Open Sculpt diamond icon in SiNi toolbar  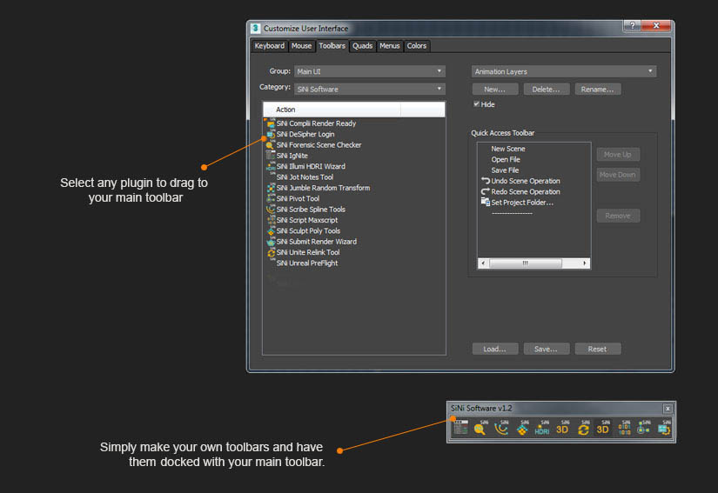point(521,428)
